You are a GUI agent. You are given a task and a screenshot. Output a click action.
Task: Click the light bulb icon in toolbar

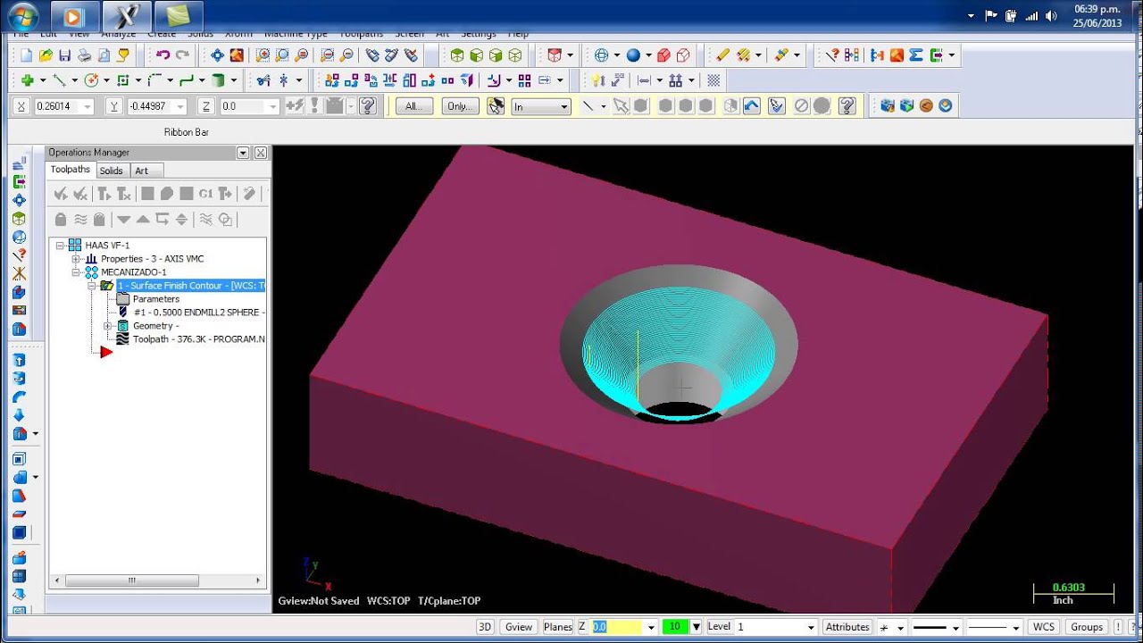(598, 80)
